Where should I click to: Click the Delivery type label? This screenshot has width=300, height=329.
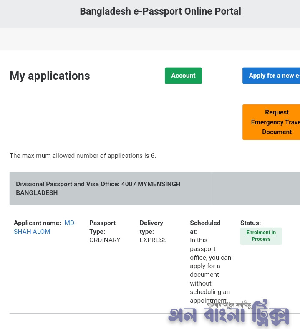[151, 227]
